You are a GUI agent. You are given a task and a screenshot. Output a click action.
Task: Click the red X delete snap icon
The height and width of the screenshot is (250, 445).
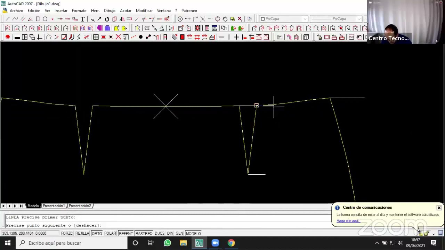click(x=240, y=19)
